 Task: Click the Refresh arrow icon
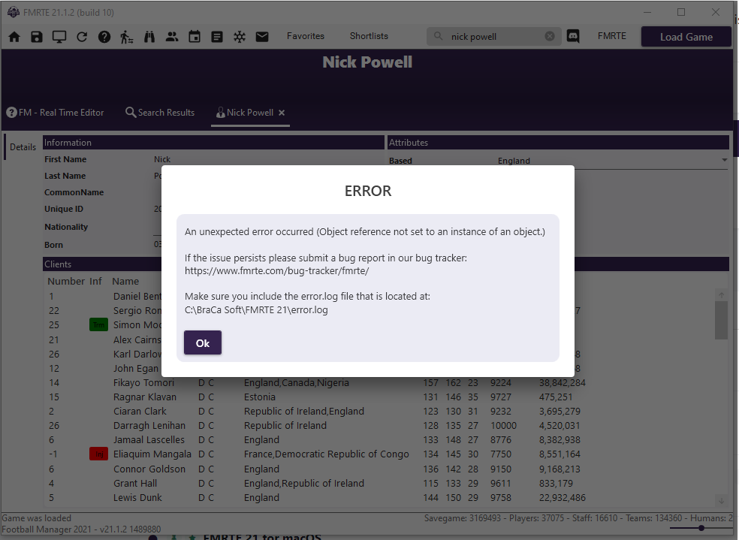[x=82, y=37]
